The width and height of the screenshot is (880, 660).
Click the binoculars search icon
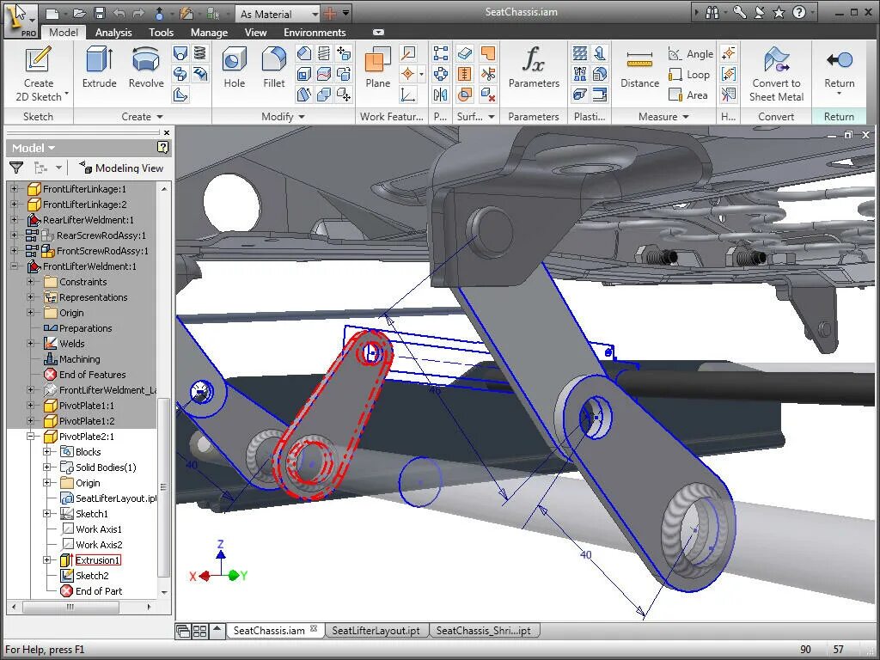tap(712, 12)
